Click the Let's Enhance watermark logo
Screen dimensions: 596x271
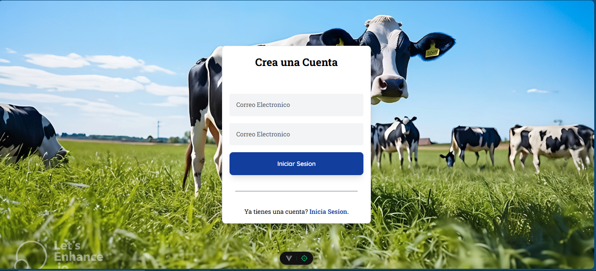pos(59,255)
